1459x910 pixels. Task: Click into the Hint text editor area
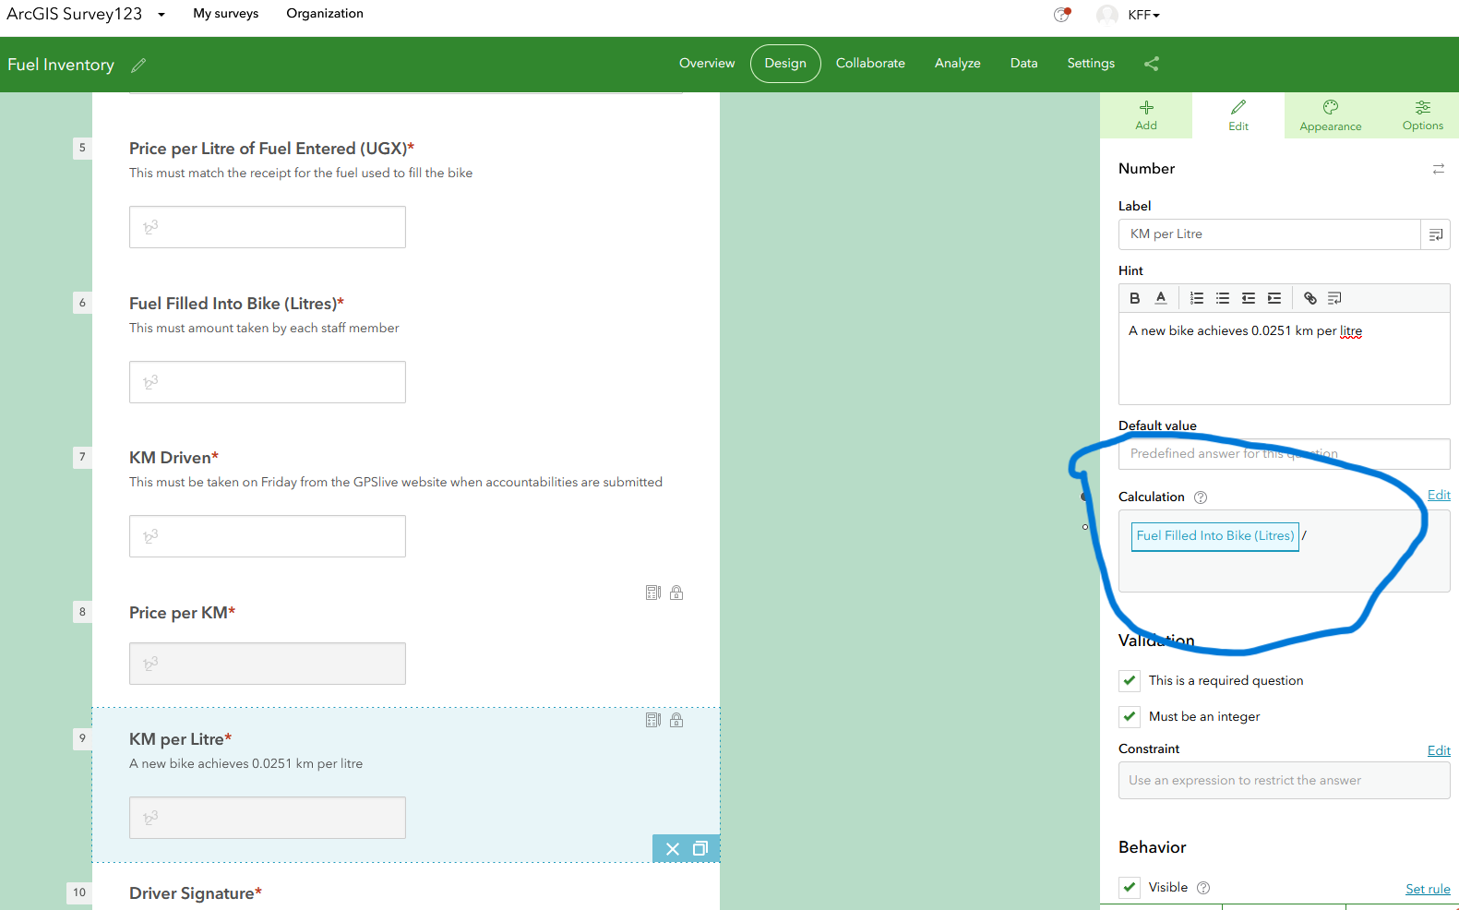(x=1284, y=359)
